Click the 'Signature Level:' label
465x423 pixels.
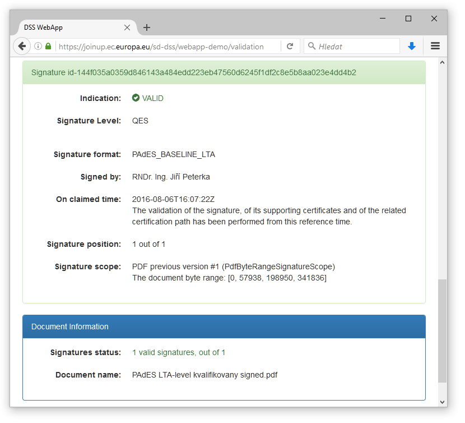click(89, 121)
